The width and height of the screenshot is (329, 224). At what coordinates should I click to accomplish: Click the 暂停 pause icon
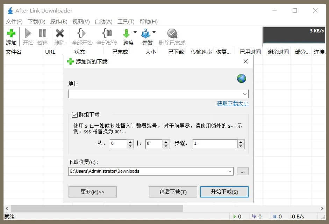42,34
